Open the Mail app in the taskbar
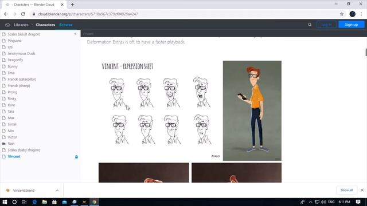Screen dimensions: 367x206 click(64, 202)
